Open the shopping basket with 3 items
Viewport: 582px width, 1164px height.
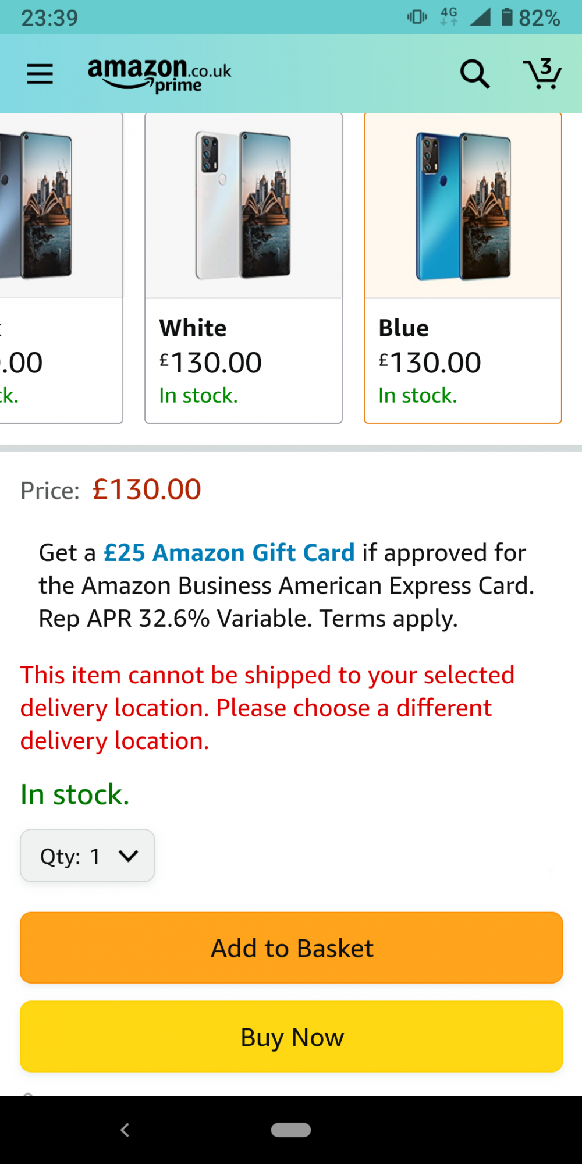[542, 74]
